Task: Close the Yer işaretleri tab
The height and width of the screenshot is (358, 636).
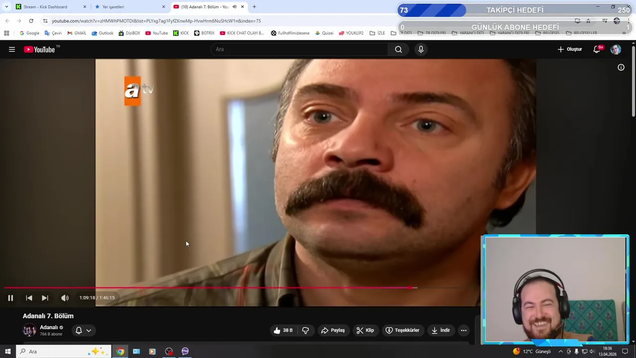Action: click(x=163, y=7)
